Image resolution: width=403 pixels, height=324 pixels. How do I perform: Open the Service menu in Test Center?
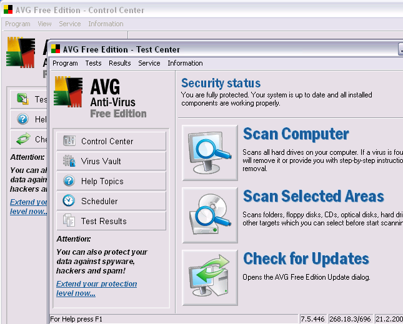point(149,63)
